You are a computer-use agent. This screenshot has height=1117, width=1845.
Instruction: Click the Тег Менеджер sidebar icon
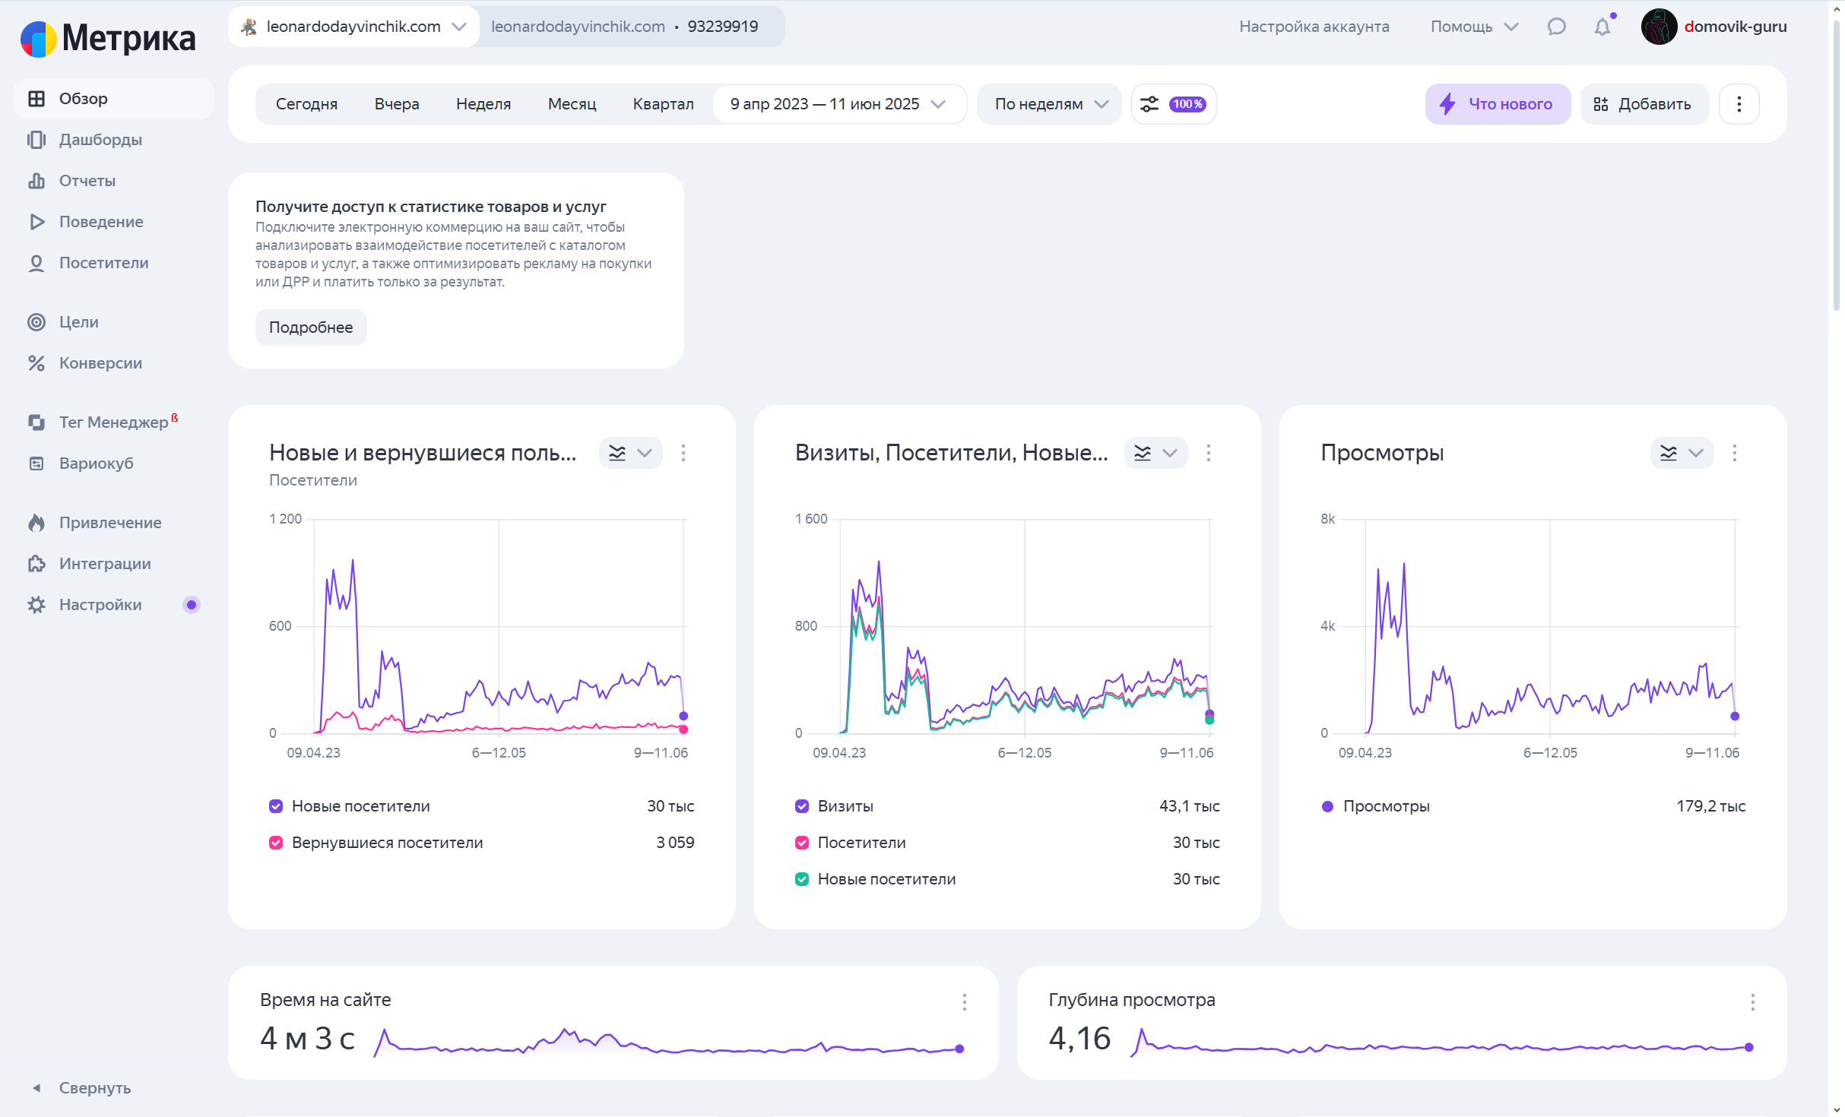pos(36,422)
